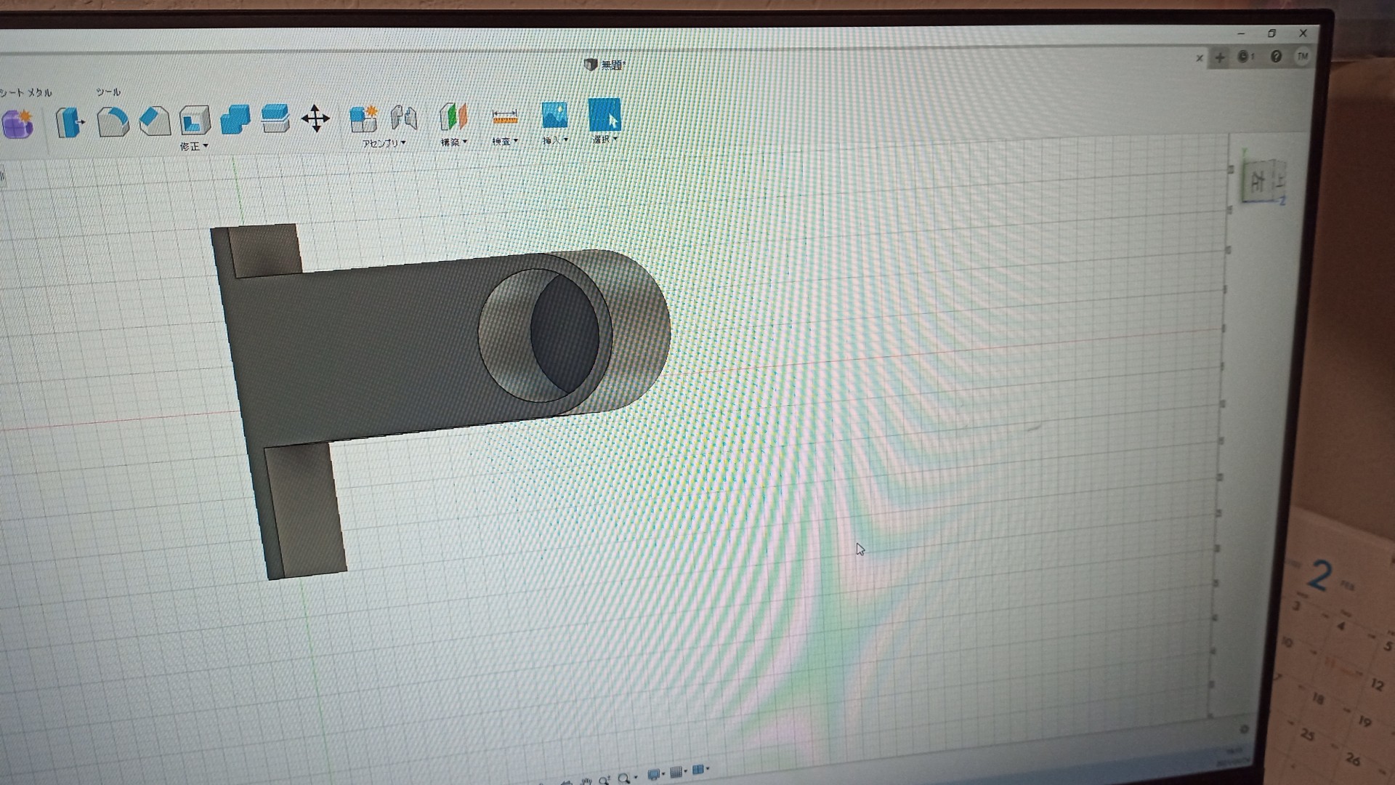
Task: Open the アセンブリ dropdown
Action: [384, 143]
